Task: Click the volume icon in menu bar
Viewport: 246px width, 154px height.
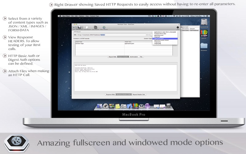Action: point(177,16)
